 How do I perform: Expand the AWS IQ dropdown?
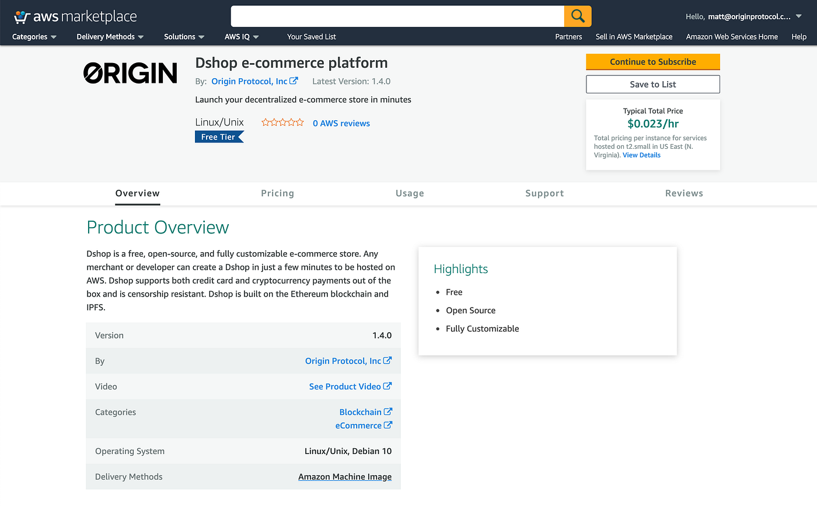tap(242, 37)
